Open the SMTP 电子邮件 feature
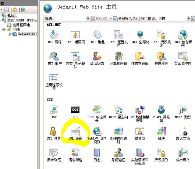The height and width of the screenshot is (169, 195). (x=75, y=60)
